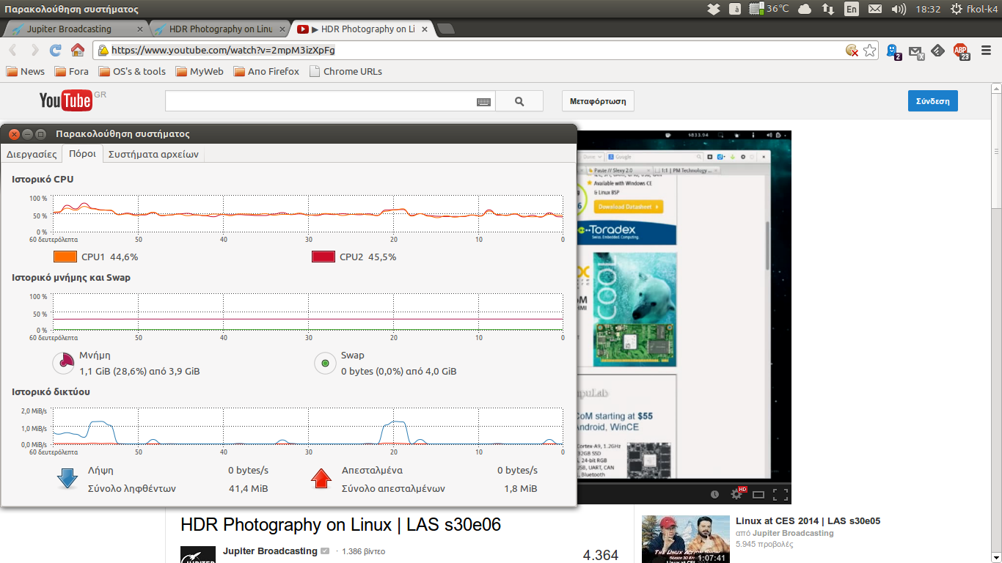The height and width of the screenshot is (563, 1002).
Task: Switch to the Διεργασίες tab
Action: click(x=32, y=154)
